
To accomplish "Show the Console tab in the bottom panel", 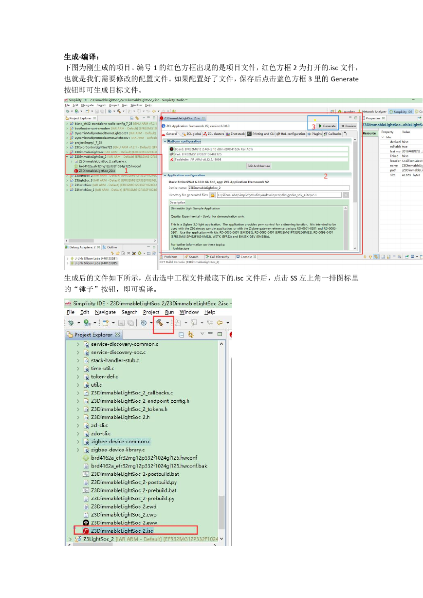I will (x=245, y=257).
